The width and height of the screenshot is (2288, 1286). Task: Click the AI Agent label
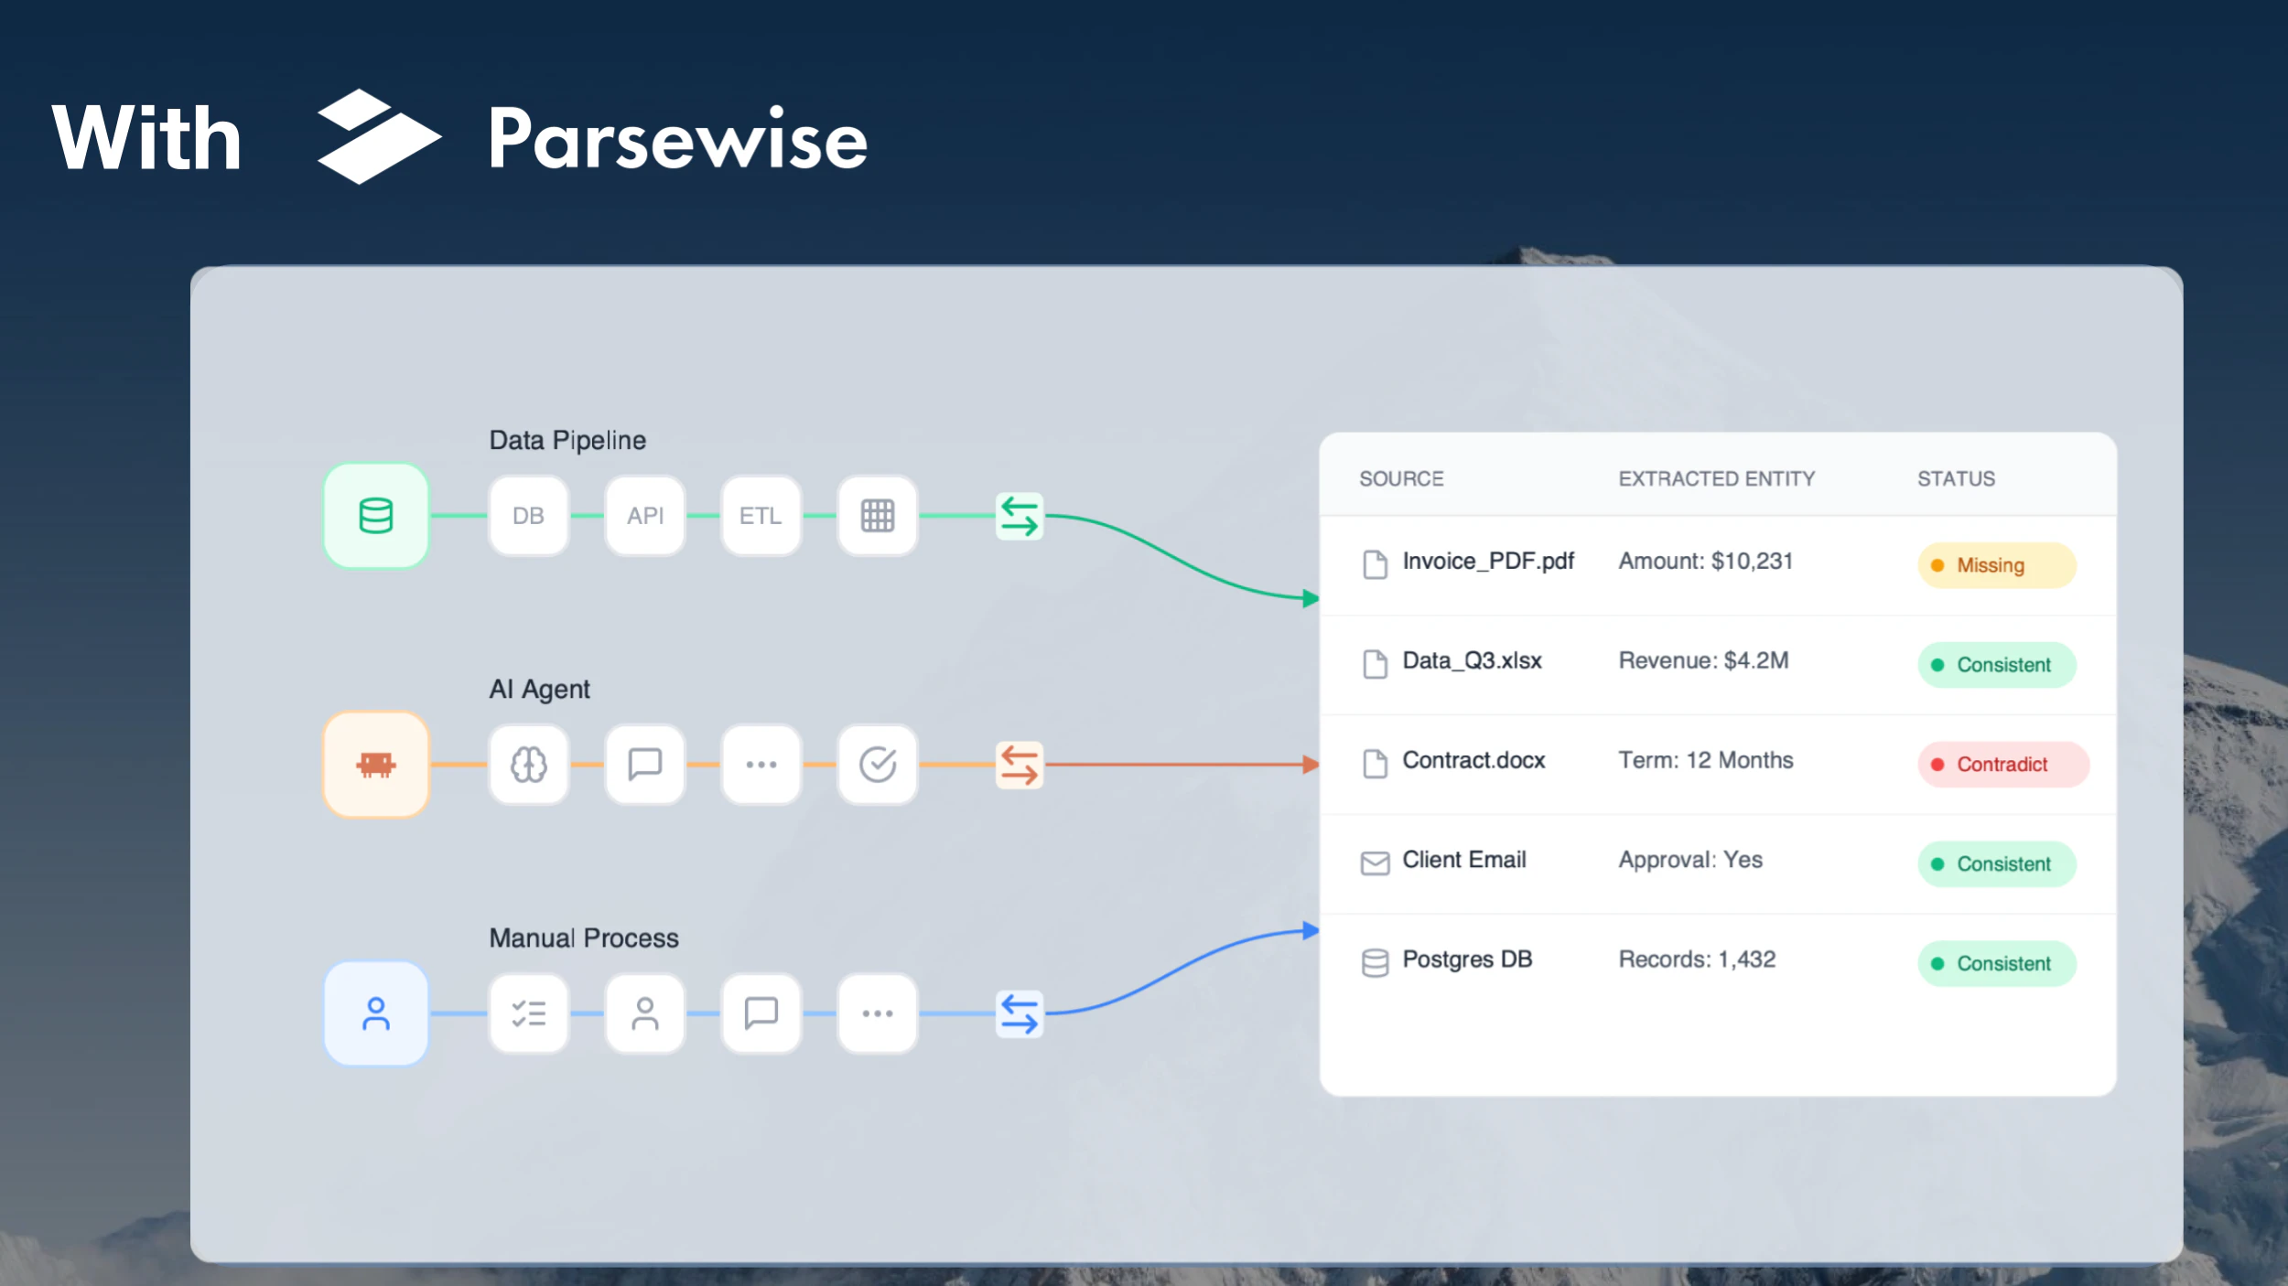coord(539,690)
